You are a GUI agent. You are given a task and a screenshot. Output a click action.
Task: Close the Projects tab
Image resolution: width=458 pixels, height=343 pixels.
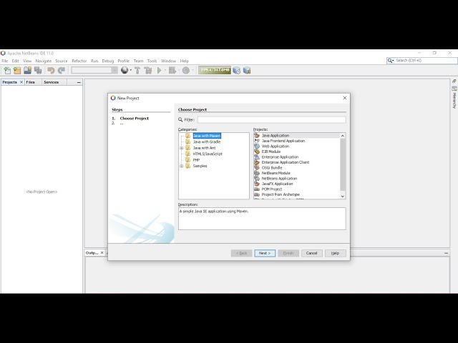click(x=21, y=82)
